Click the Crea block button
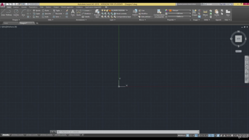249x140 pixels. 141,10
